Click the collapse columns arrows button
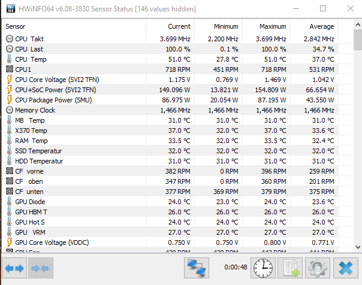 pyautogui.click(x=41, y=268)
